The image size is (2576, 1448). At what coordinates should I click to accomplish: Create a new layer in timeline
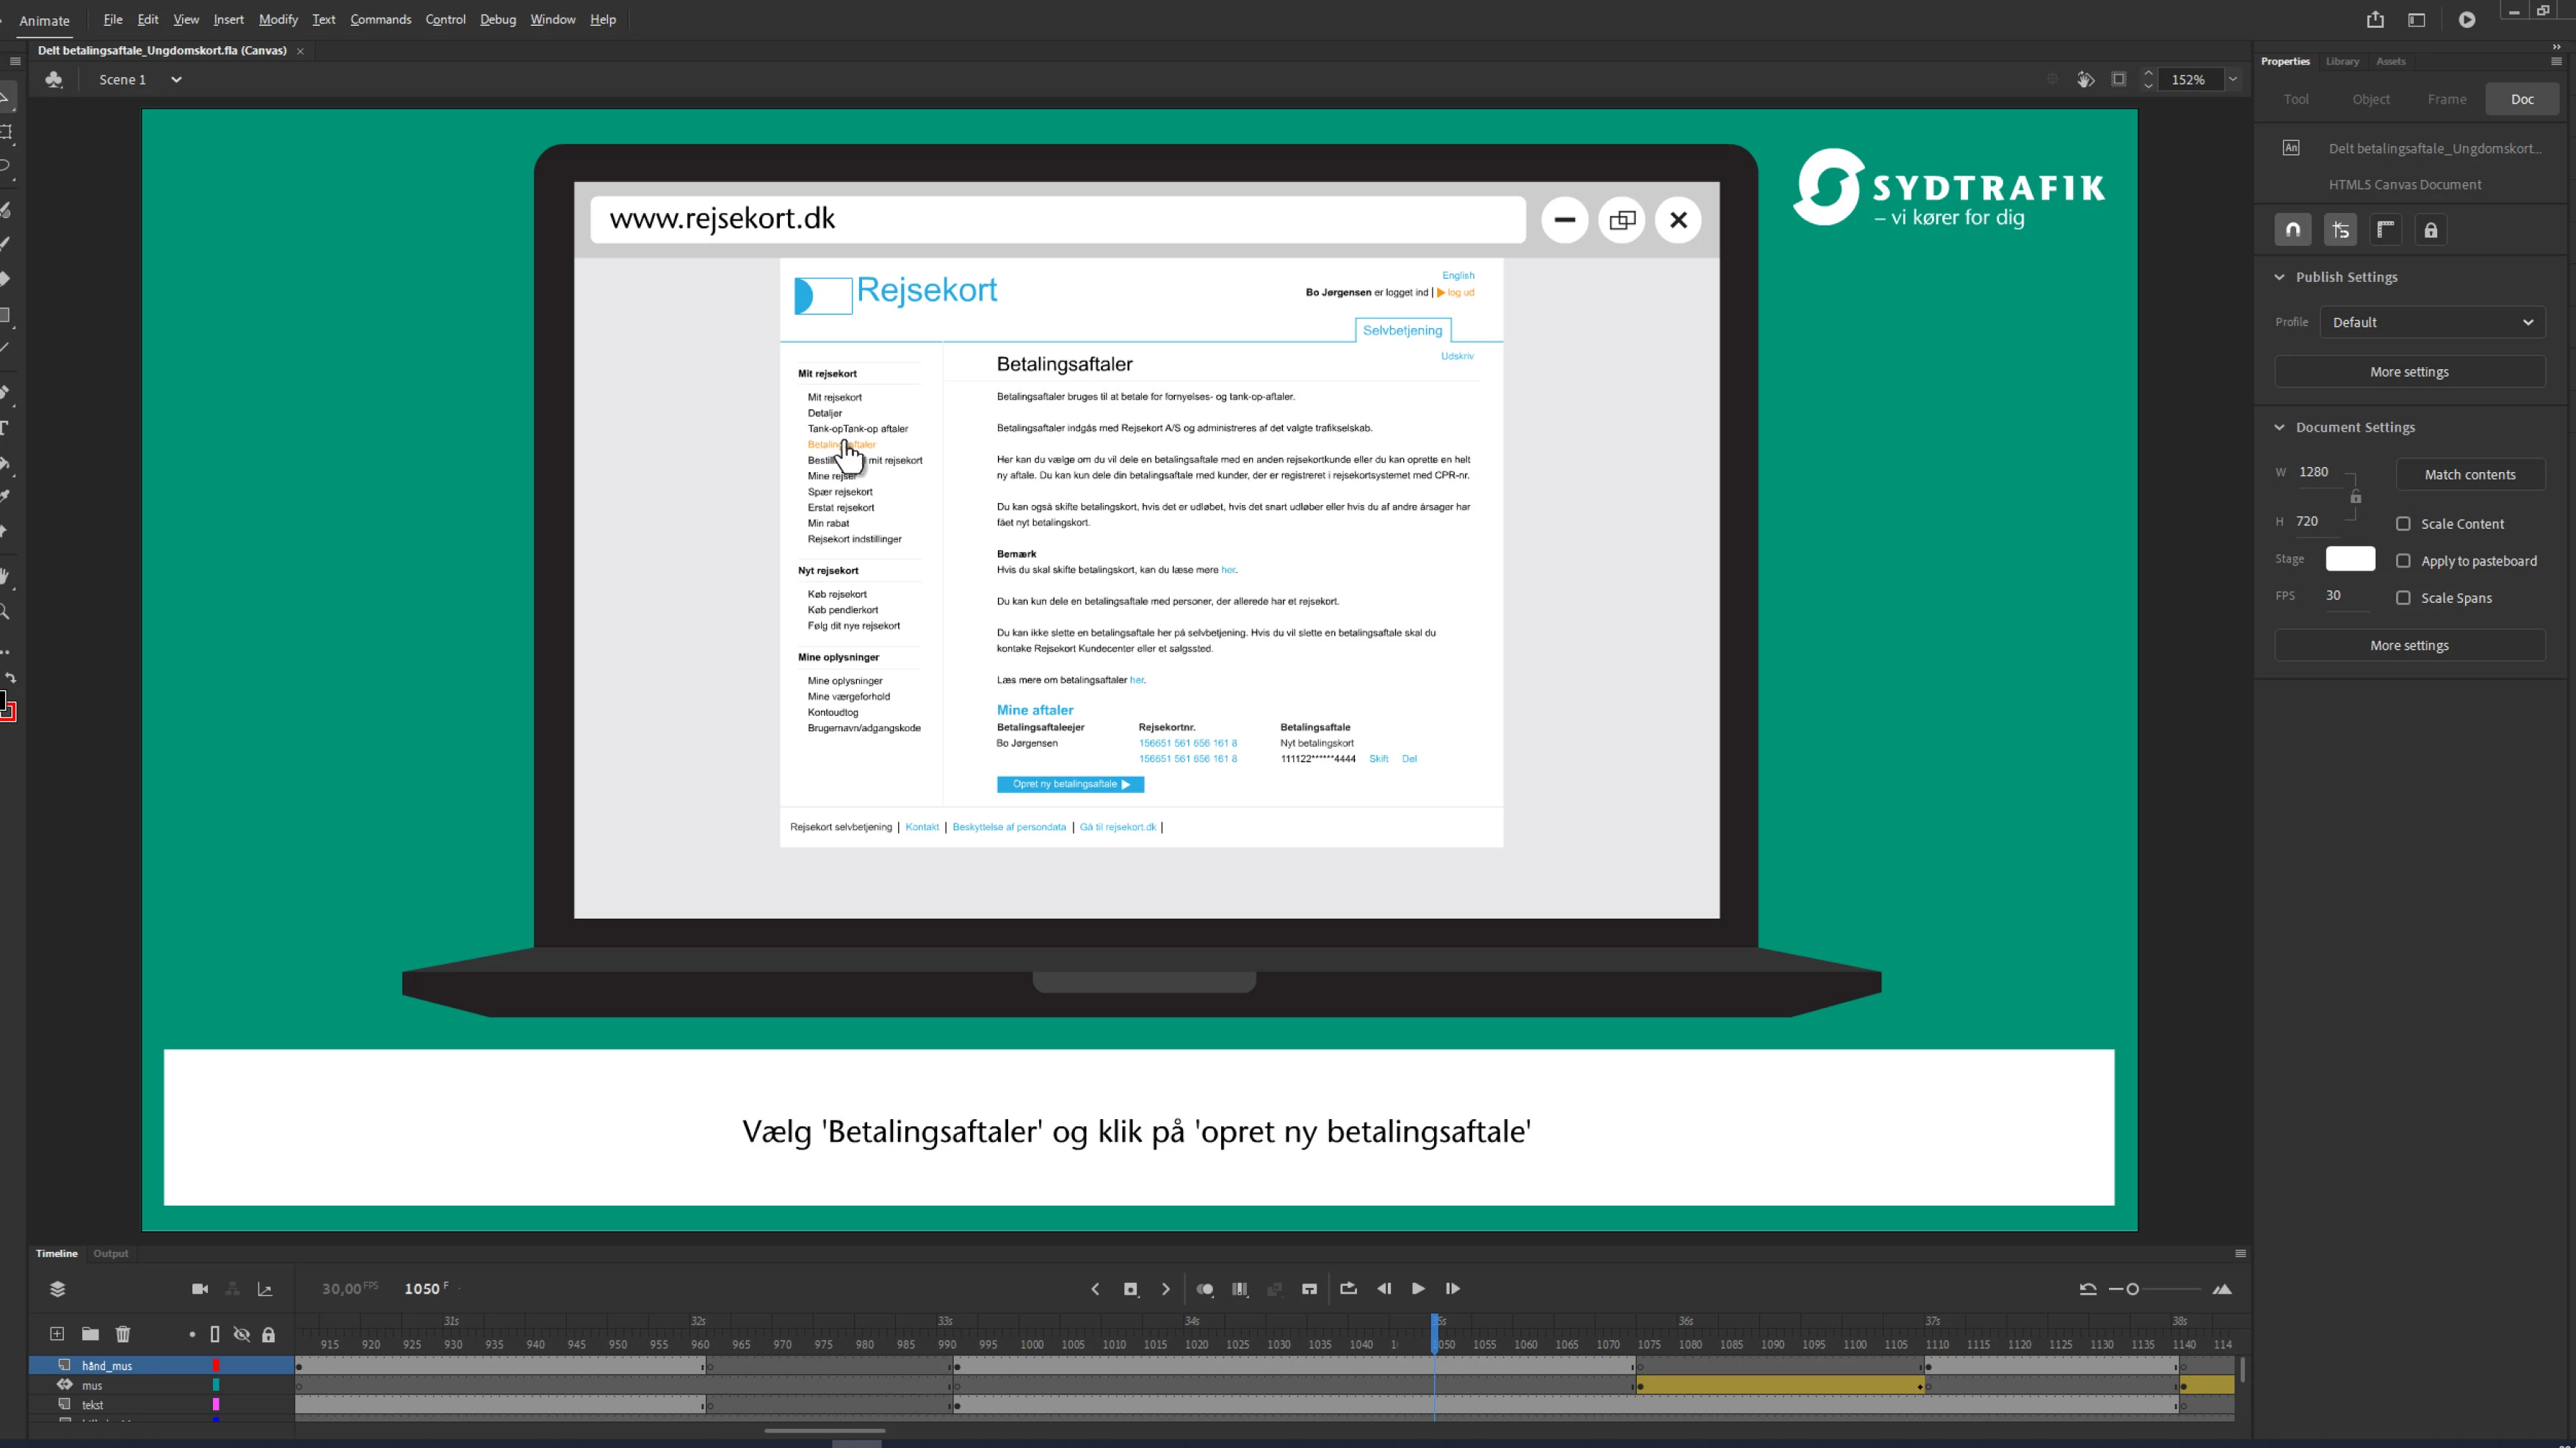click(x=57, y=1334)
